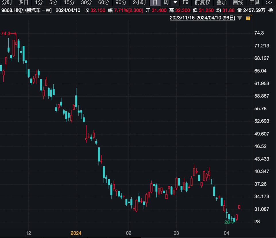Click the last red candlestick on the chart
Image resolution: width=276 pixels, height=238 pixels.
pos(239,207)
